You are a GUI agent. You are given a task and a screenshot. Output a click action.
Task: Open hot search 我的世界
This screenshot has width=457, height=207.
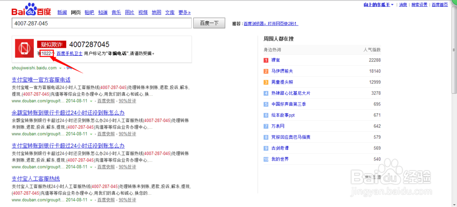tap(280, 159)
